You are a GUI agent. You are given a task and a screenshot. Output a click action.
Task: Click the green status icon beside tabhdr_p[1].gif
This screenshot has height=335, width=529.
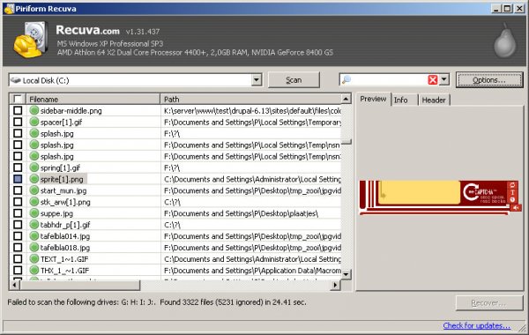[x=34, y=224]
